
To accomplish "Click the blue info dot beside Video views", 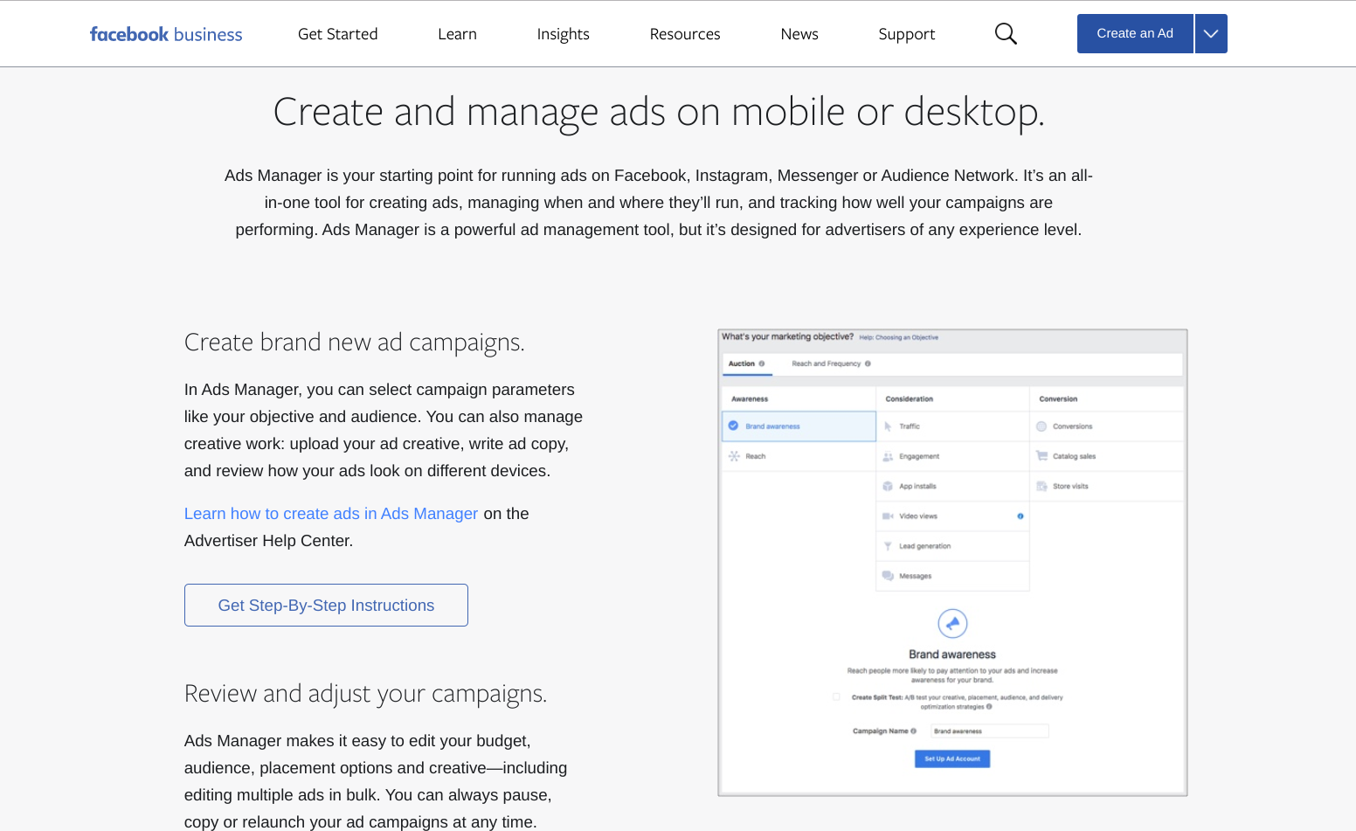I will click(1020, 516).
